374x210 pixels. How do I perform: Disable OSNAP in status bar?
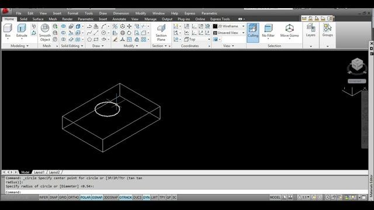pos(97,197)
